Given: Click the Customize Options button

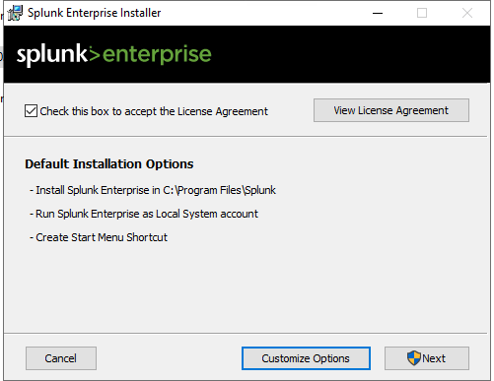Looking at the screenshot, I should coord(306,358).
